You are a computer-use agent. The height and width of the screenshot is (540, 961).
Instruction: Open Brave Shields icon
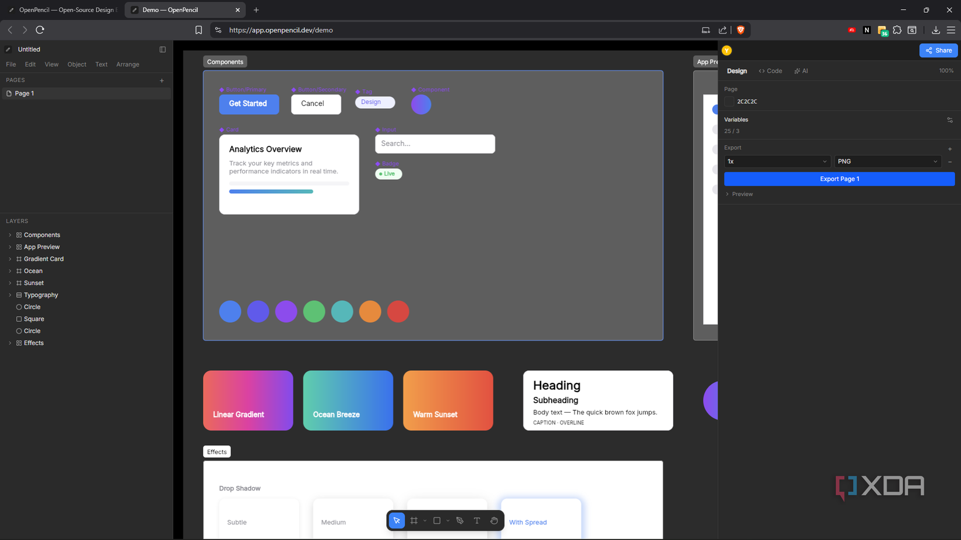(741, 30)
